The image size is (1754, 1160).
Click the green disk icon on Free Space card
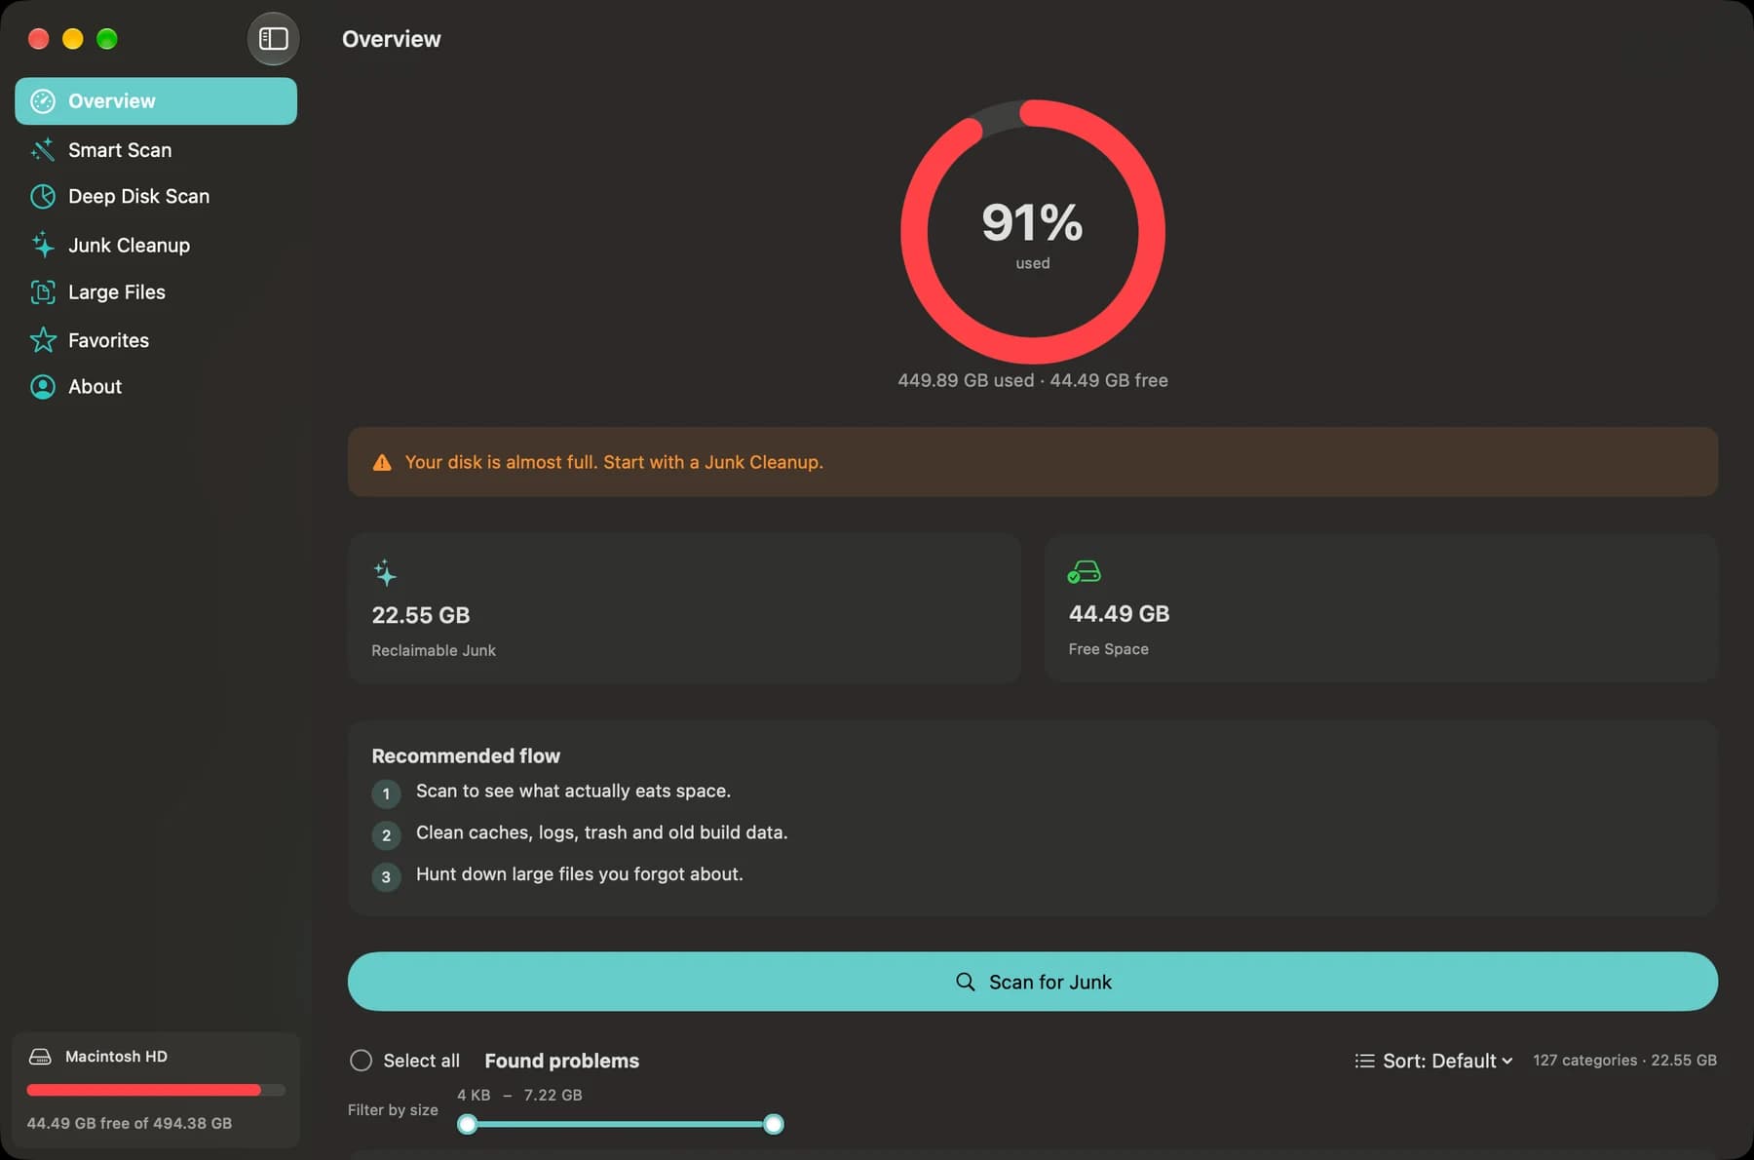[x=1084, y=572]
